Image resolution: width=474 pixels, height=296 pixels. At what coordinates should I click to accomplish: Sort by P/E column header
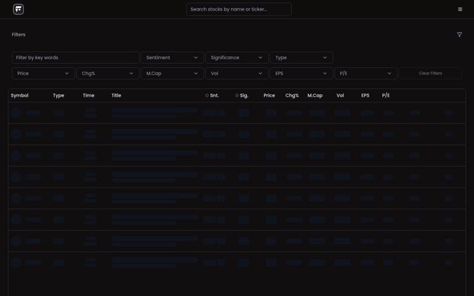pos(386,95)
